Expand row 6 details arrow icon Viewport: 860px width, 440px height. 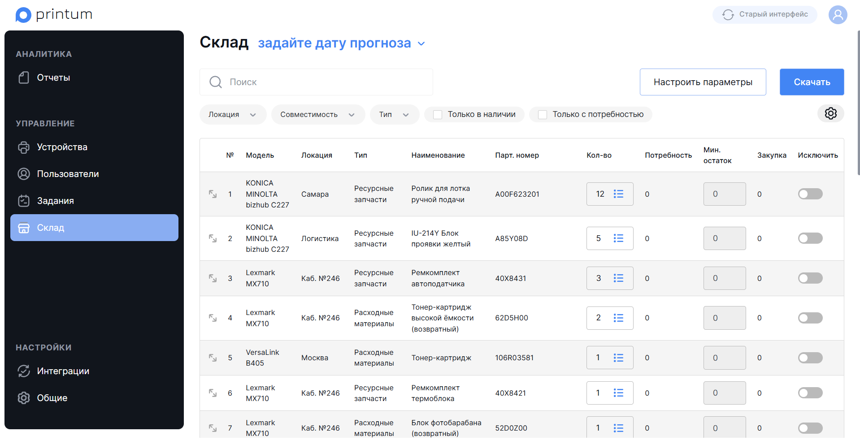pyautogui.click(x=213, y=393)
